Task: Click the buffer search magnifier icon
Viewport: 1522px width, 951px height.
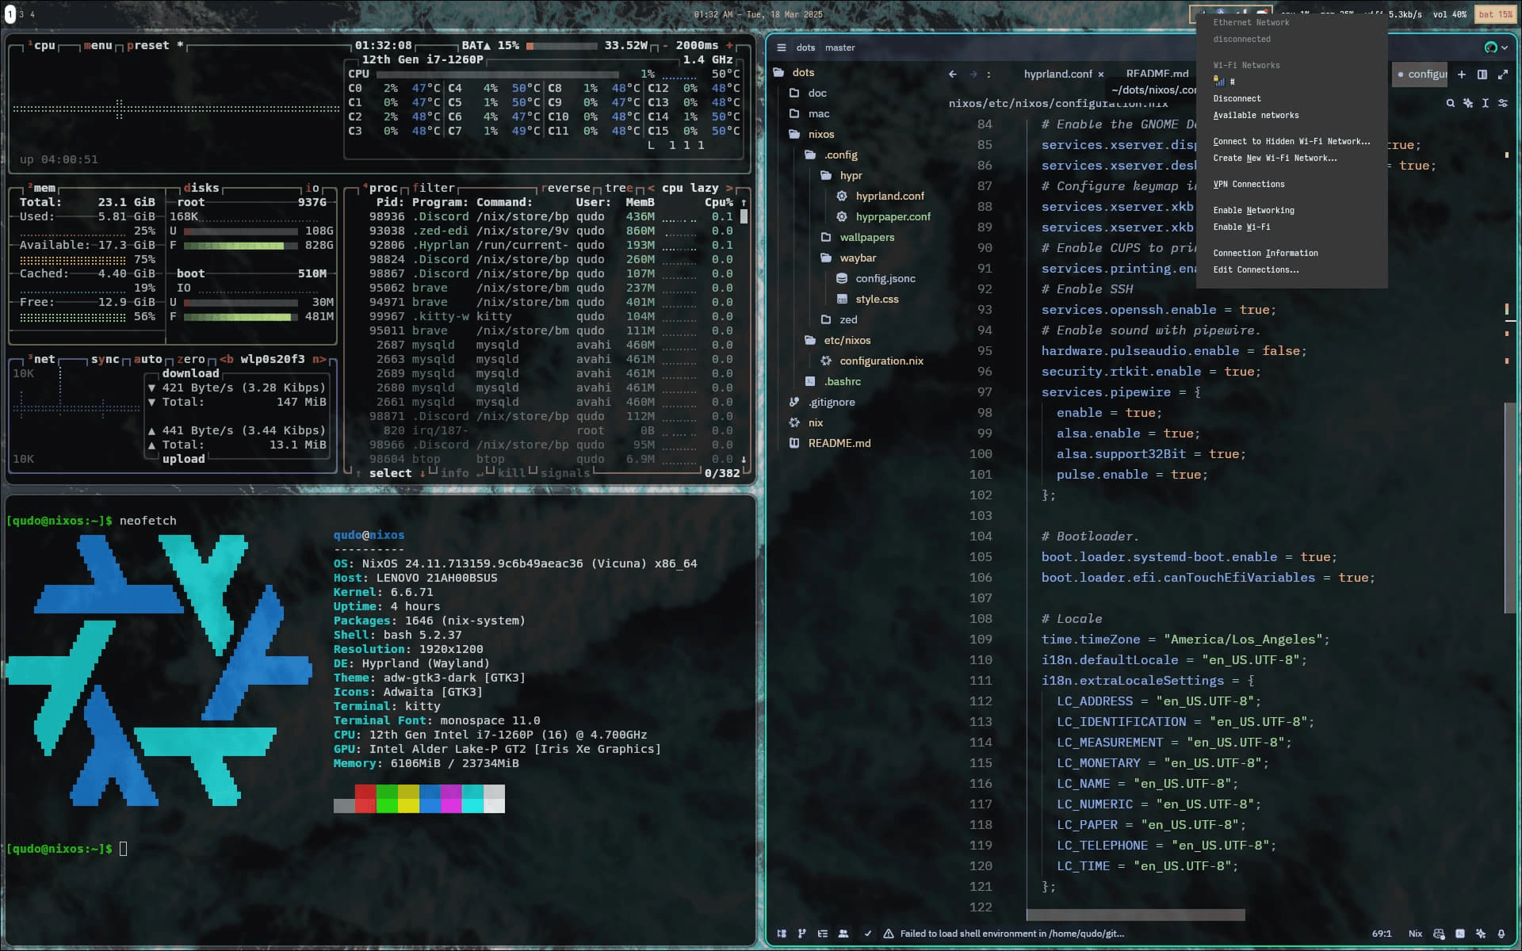Action: point(1450,103)
